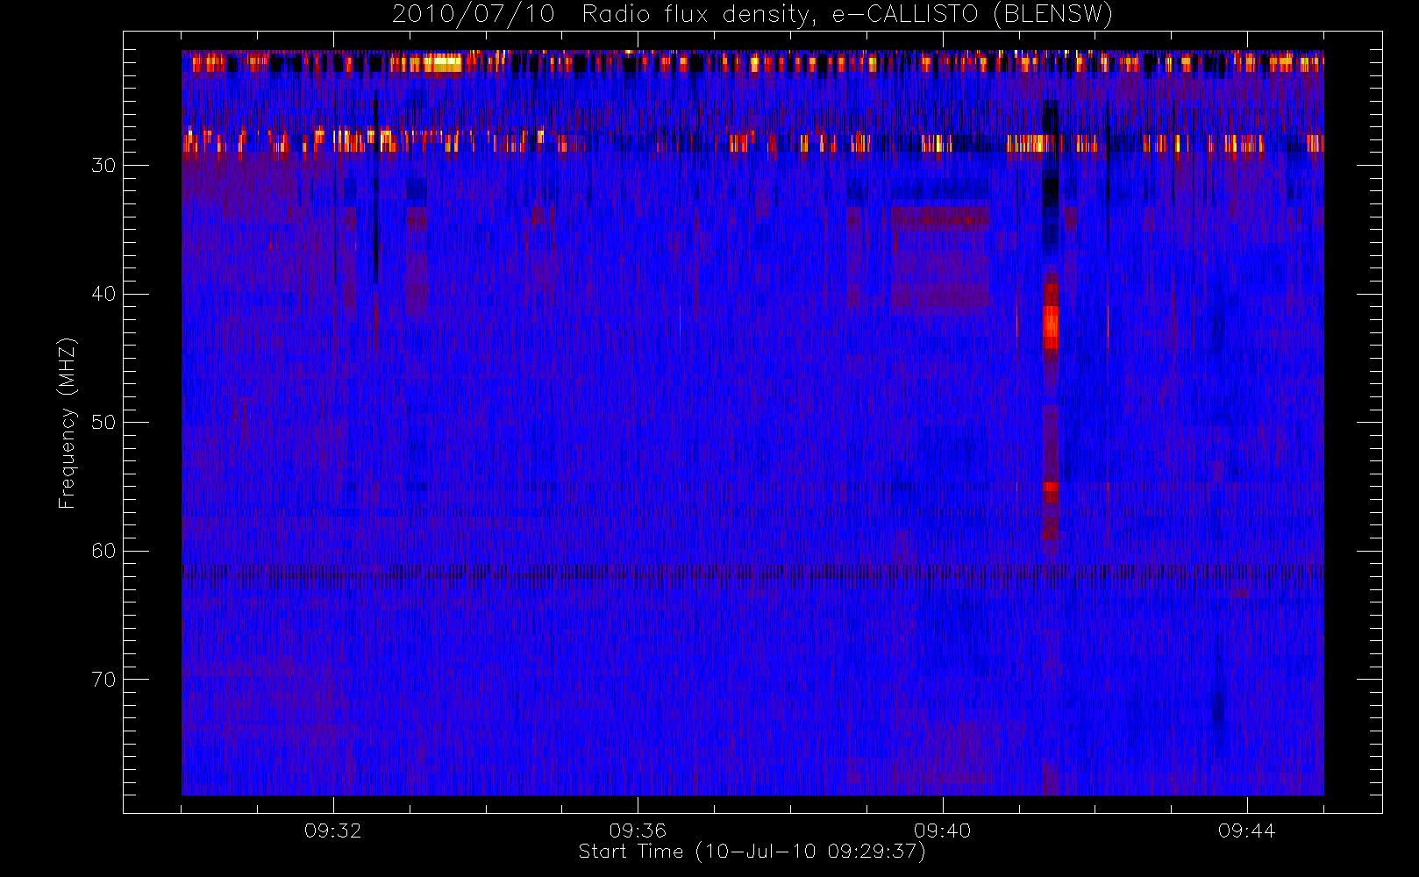Image resolution: width=1419 pixels, height=877 pixels.
Task: Click the 09:36 time tick label
Action: point(638,831)
